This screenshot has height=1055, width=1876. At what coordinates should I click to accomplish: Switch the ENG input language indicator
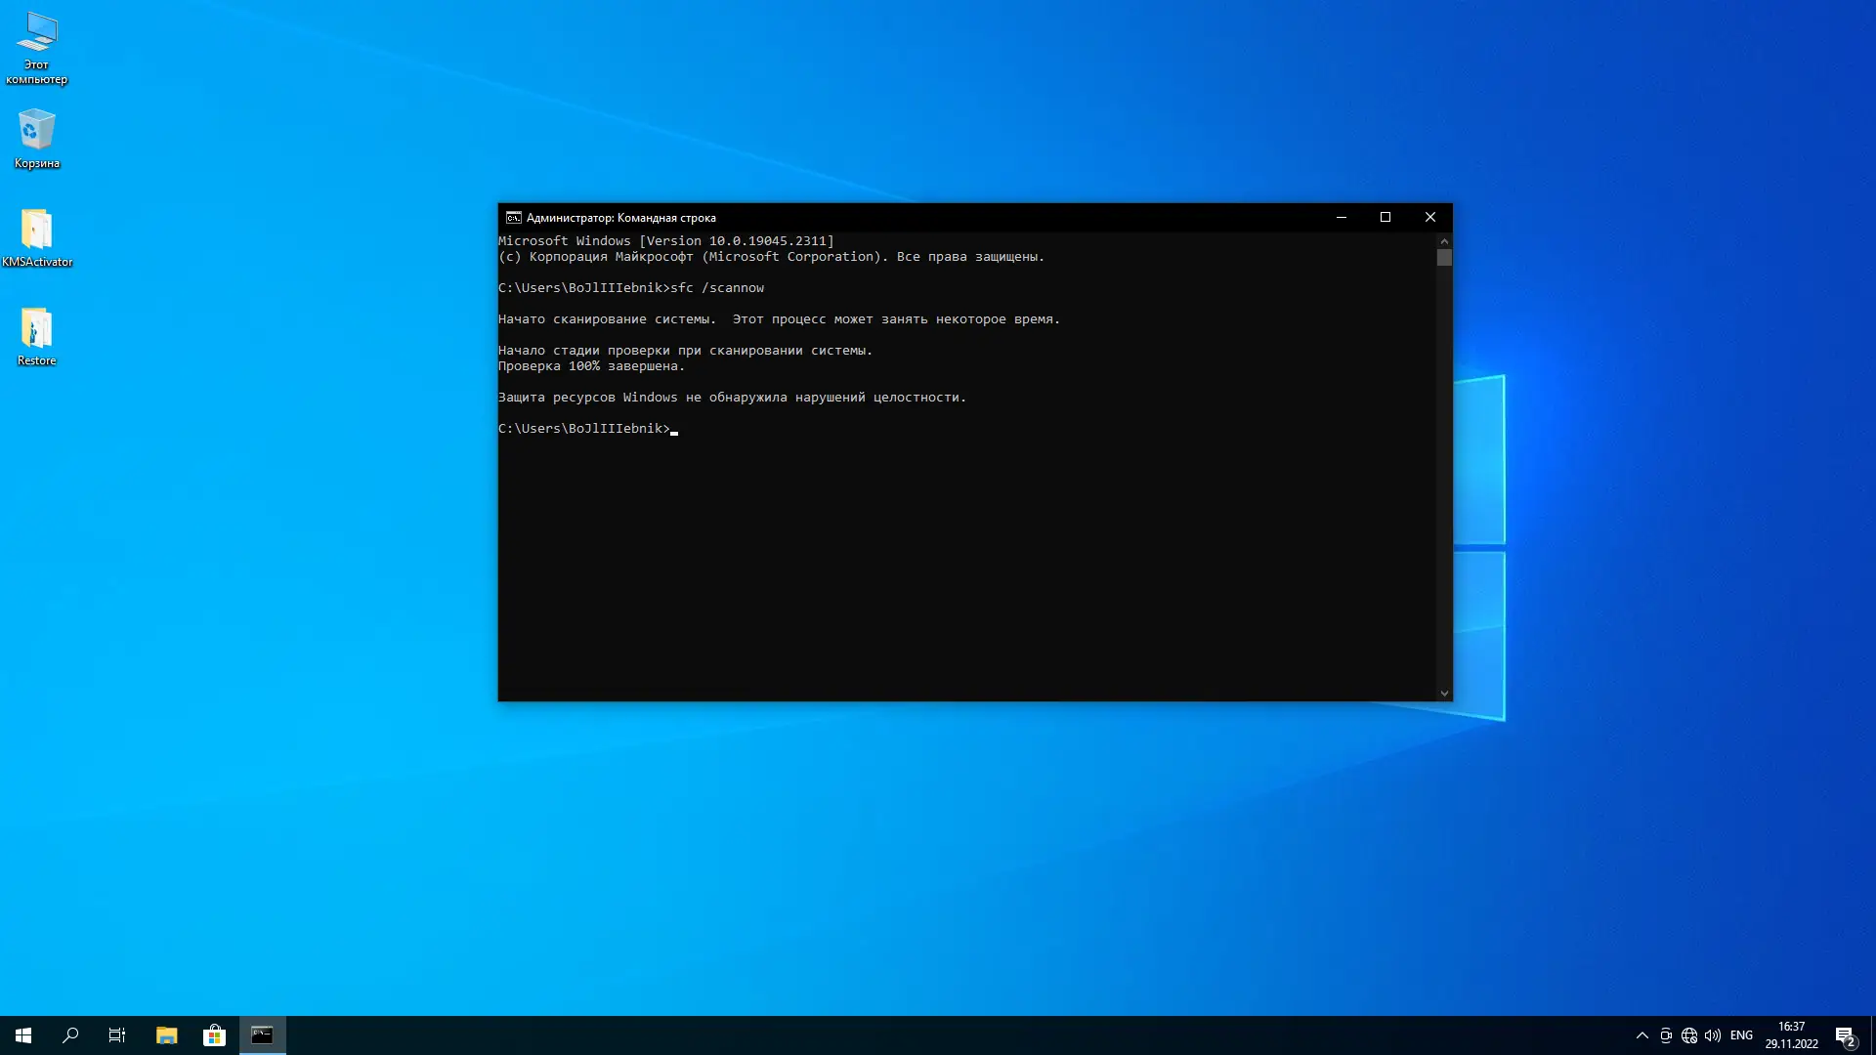1741,1035
